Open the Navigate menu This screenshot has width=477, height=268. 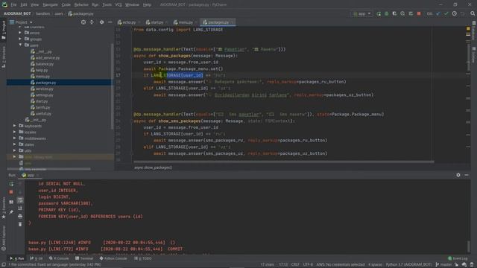[x=50, y=4]
